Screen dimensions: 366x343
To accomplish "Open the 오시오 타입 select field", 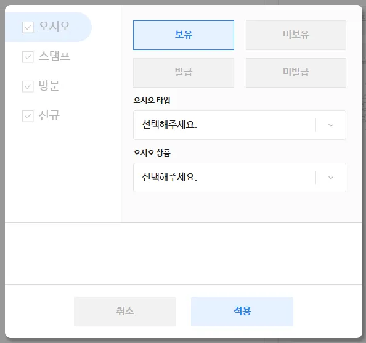I will [240, 125].
